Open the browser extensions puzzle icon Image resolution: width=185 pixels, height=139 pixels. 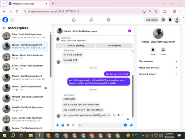pyautogui.click(x=165, y=11)
